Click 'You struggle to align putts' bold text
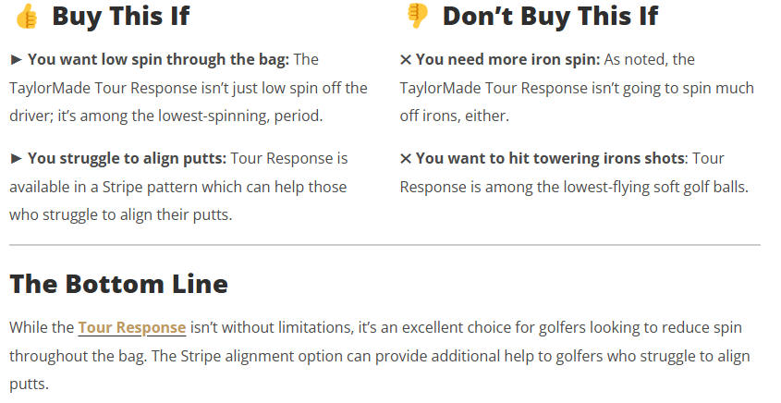The width and height of the screenshot is (781, 403). pos(127,158)
